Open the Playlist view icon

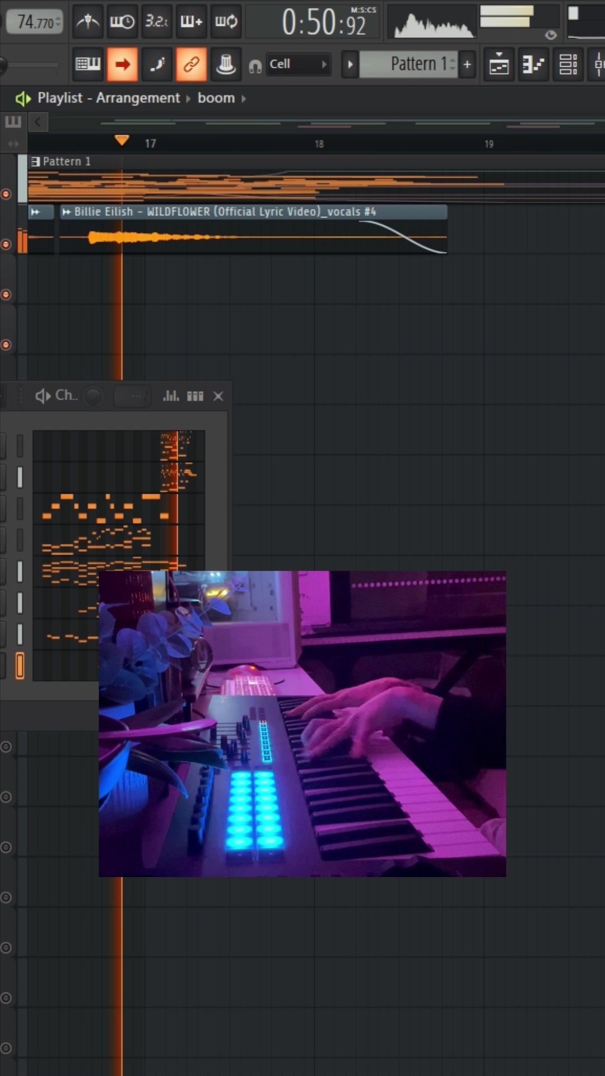499,64
